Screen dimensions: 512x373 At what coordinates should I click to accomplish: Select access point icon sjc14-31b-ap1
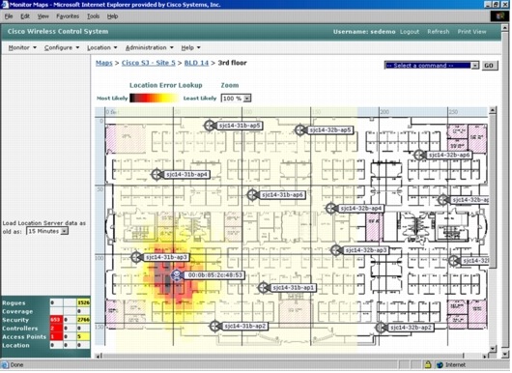point(263,288)
